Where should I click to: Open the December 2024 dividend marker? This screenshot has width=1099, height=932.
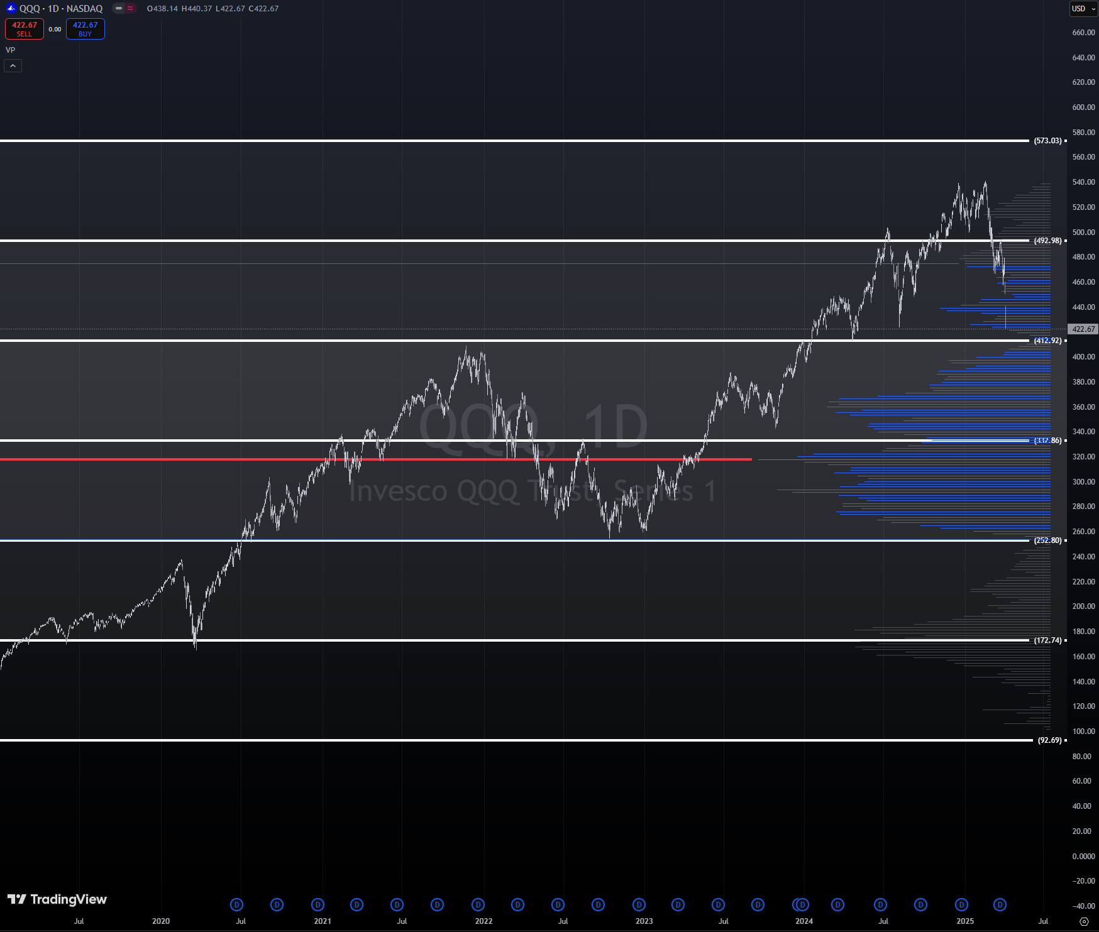961,904
